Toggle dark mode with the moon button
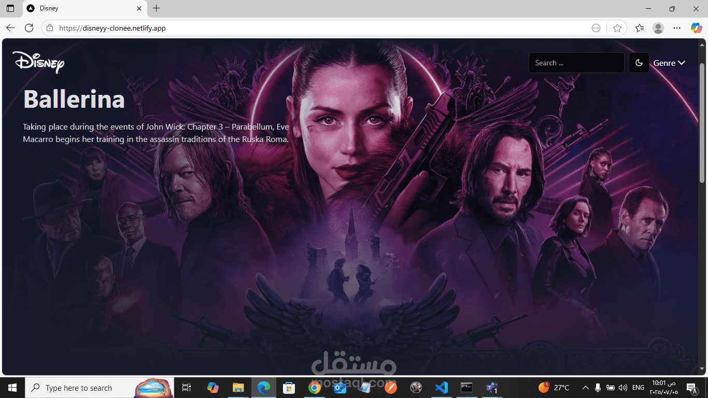708x398 pixels. (x=639, y=63)
